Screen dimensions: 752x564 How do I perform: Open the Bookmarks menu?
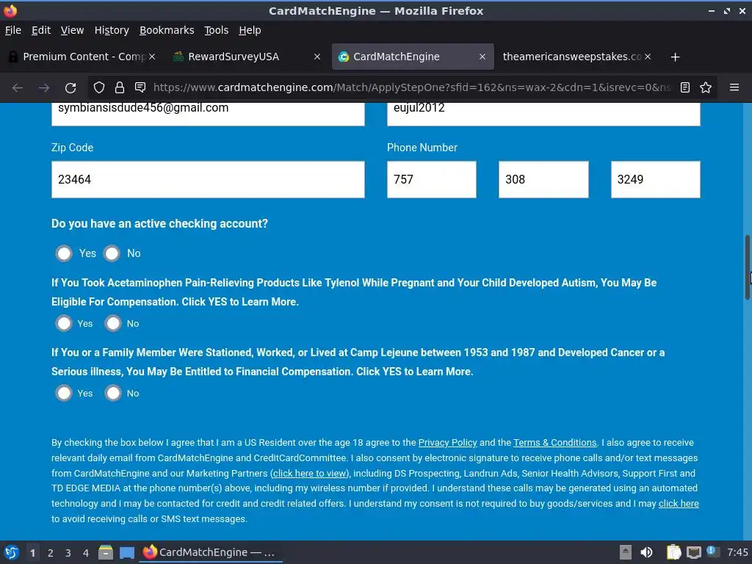(x=167, y=30)
